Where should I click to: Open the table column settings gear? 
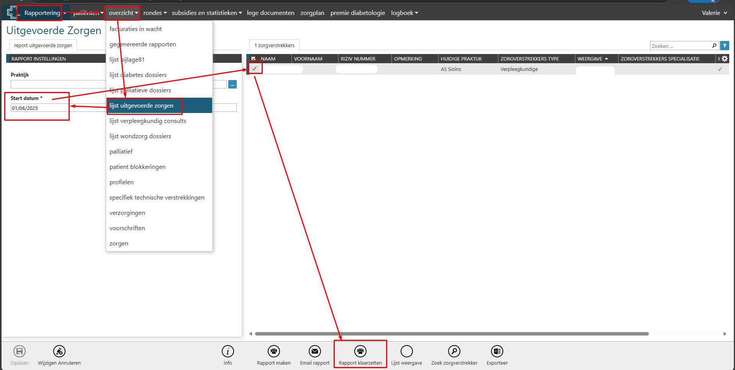click(725, 59)
